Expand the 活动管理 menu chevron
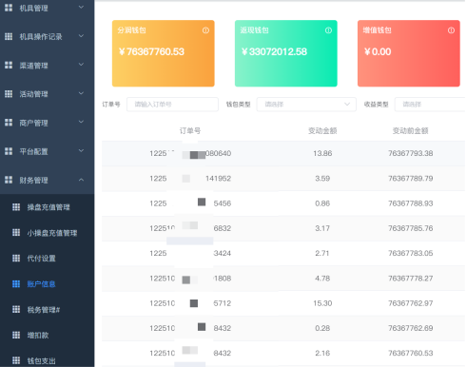Viewport: 467px width, 367px height. point(81,93)
